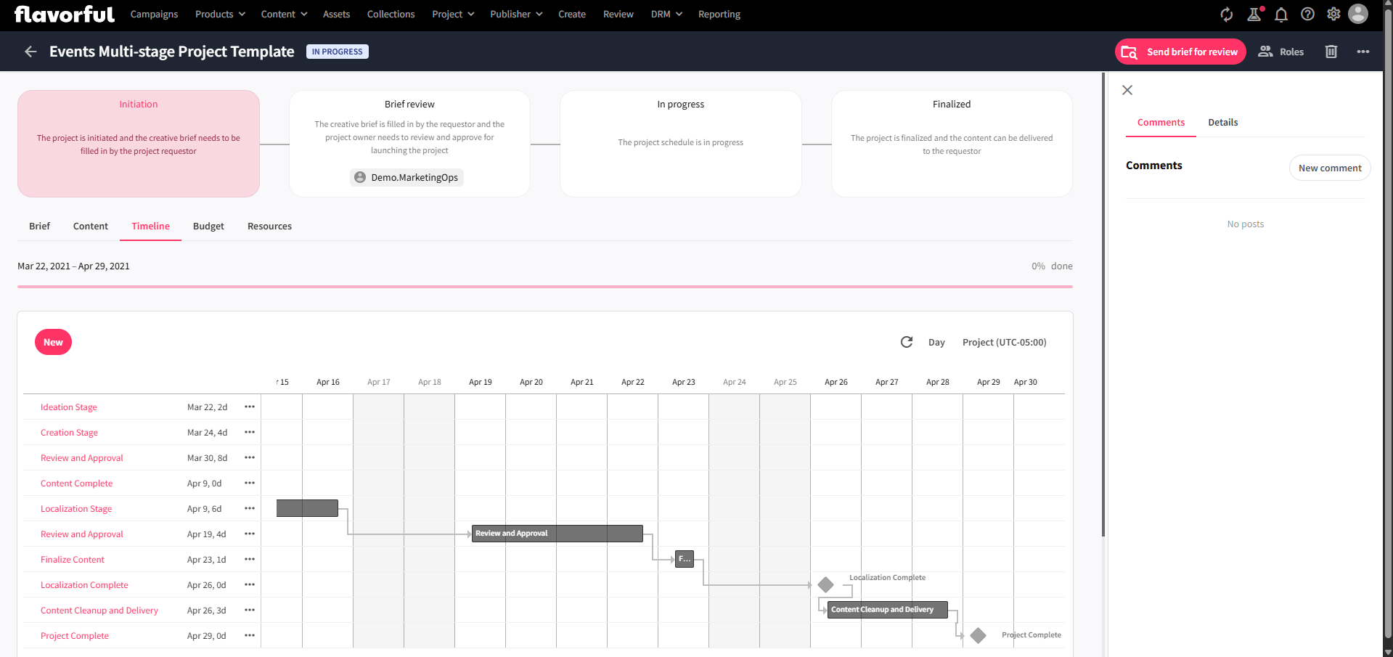Click the back arrow beside the project title

pos(30,51)
